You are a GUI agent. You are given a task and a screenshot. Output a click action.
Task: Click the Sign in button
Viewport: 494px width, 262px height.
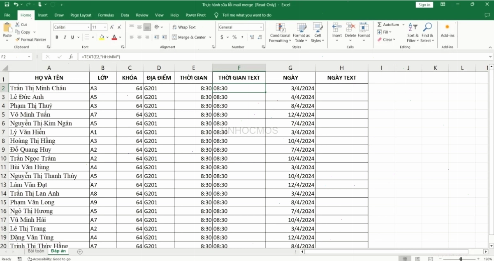(424, 5)
